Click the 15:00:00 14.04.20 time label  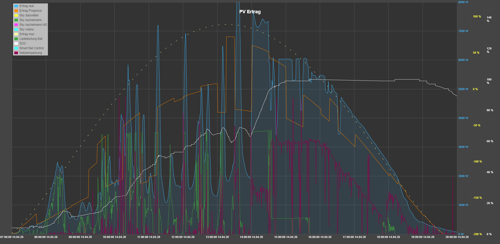(x=286, y=237)
